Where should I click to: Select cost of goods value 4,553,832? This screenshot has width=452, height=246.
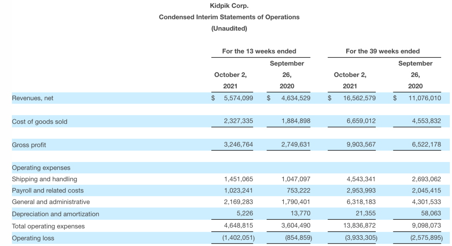pyautogui.click(x=426, y=121)
